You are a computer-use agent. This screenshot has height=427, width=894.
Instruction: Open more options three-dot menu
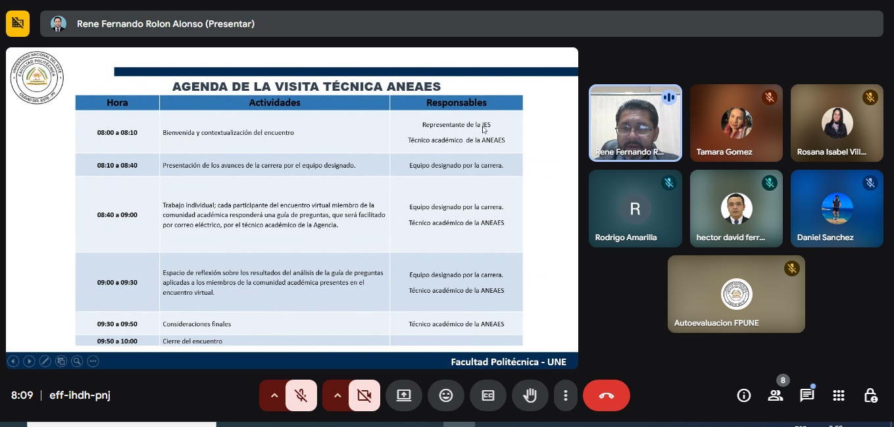(565, 395)
